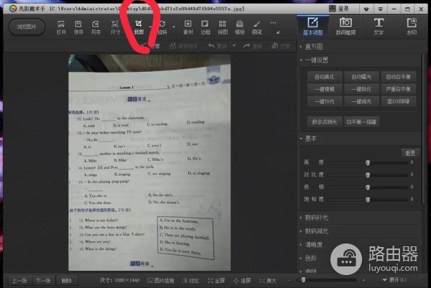The width and height of the screenshot is (431, 288).
Task: Click the zoom in plus icon
Action: coord(363,280)
